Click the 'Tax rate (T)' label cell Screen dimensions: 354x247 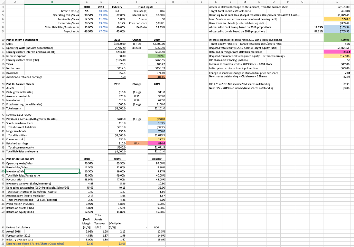tap(140, 11)
